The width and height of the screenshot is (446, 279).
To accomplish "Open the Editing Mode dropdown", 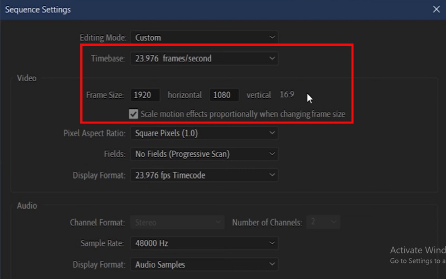I will coord(205,37).
